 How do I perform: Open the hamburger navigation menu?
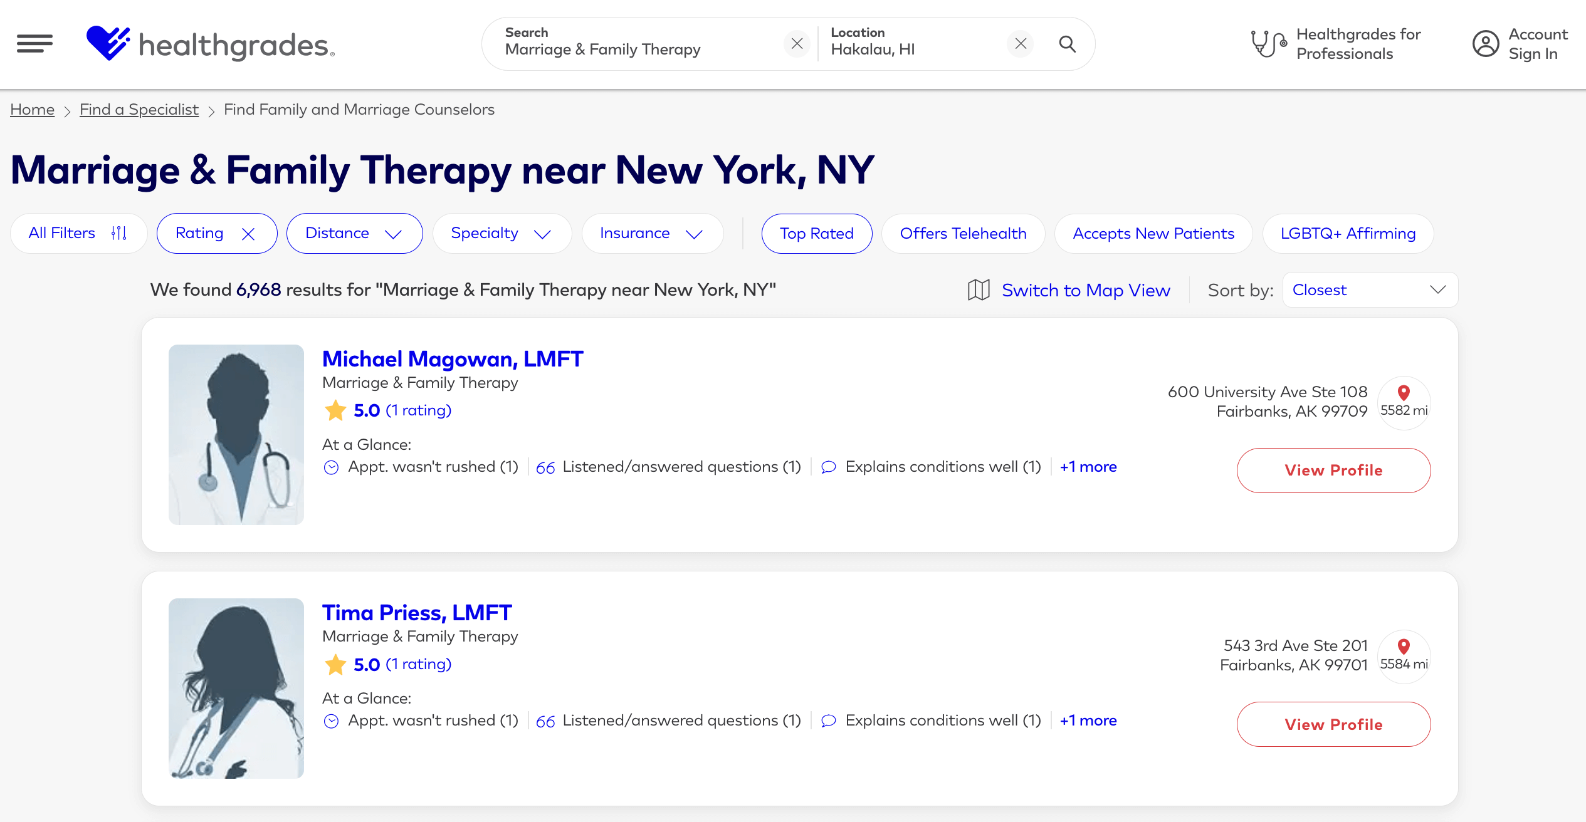34,44
